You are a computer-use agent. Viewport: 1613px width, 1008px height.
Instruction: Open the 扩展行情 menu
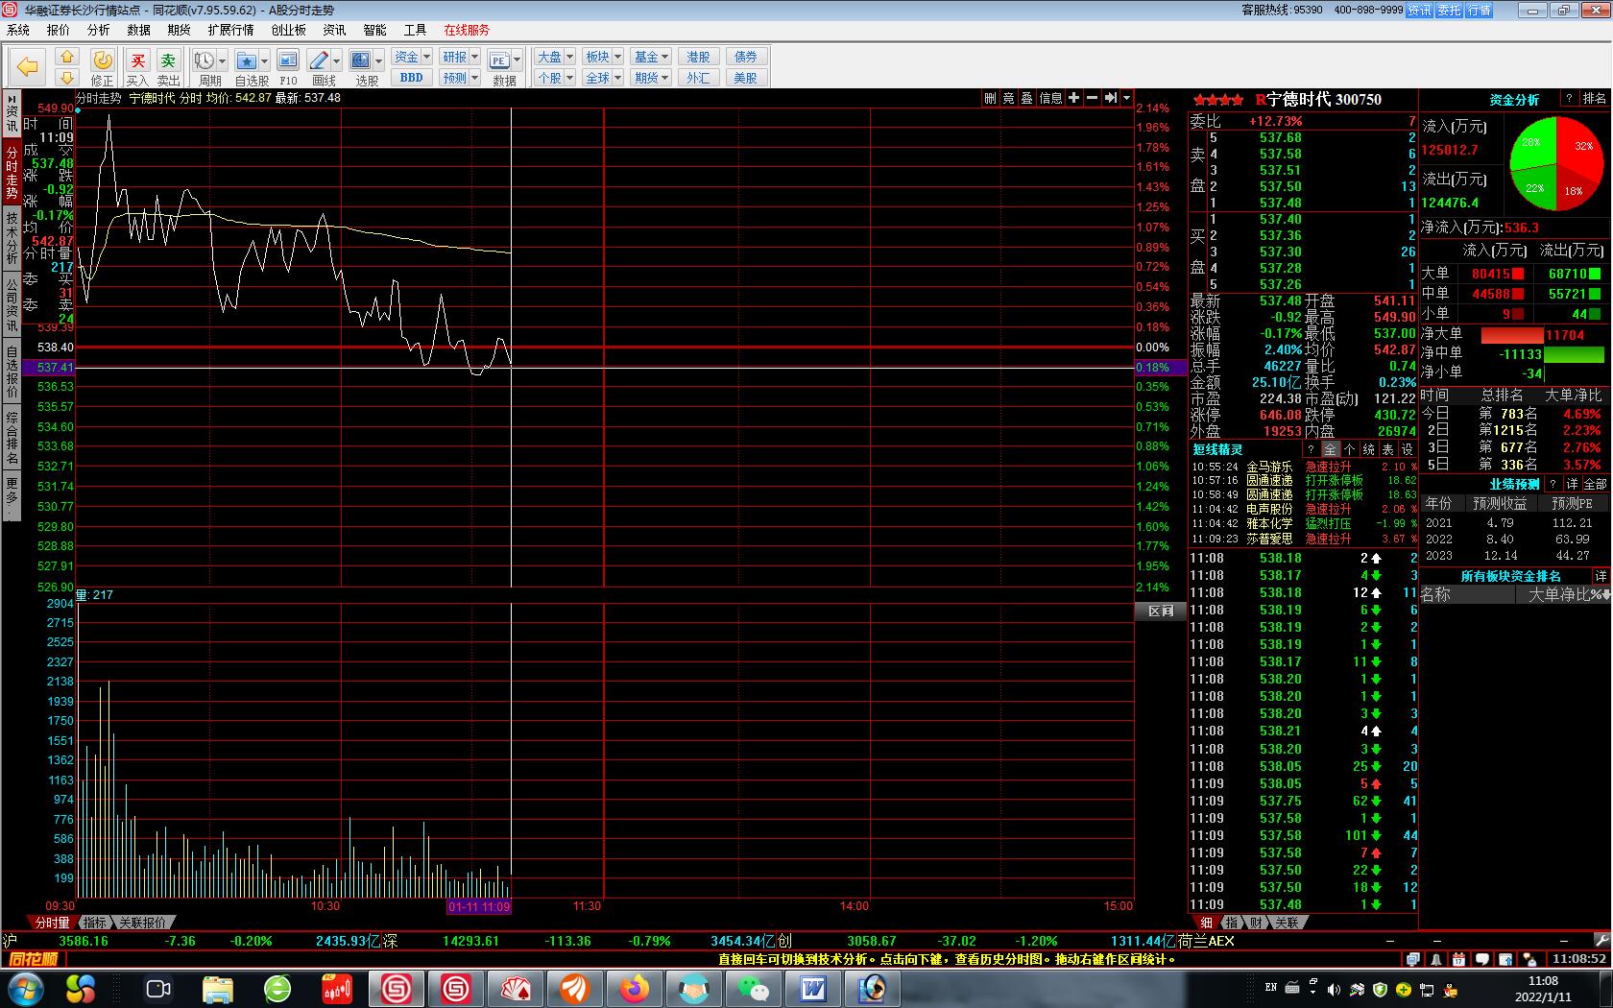click(231, 30)
